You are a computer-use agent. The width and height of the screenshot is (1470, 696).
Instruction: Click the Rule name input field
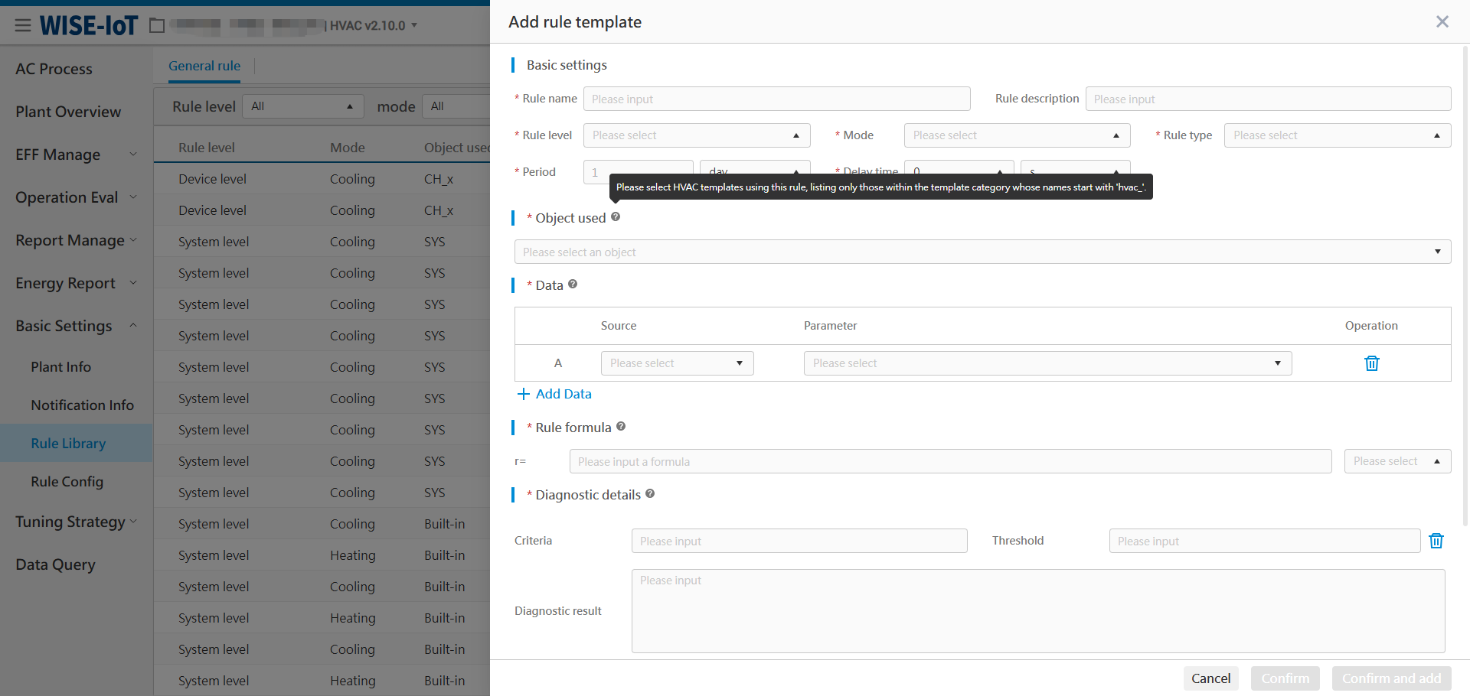(x=776, y=99)
